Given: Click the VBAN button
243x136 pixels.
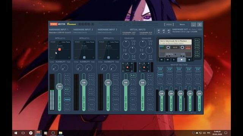Looking at the screenshot, I should [169, 24].
